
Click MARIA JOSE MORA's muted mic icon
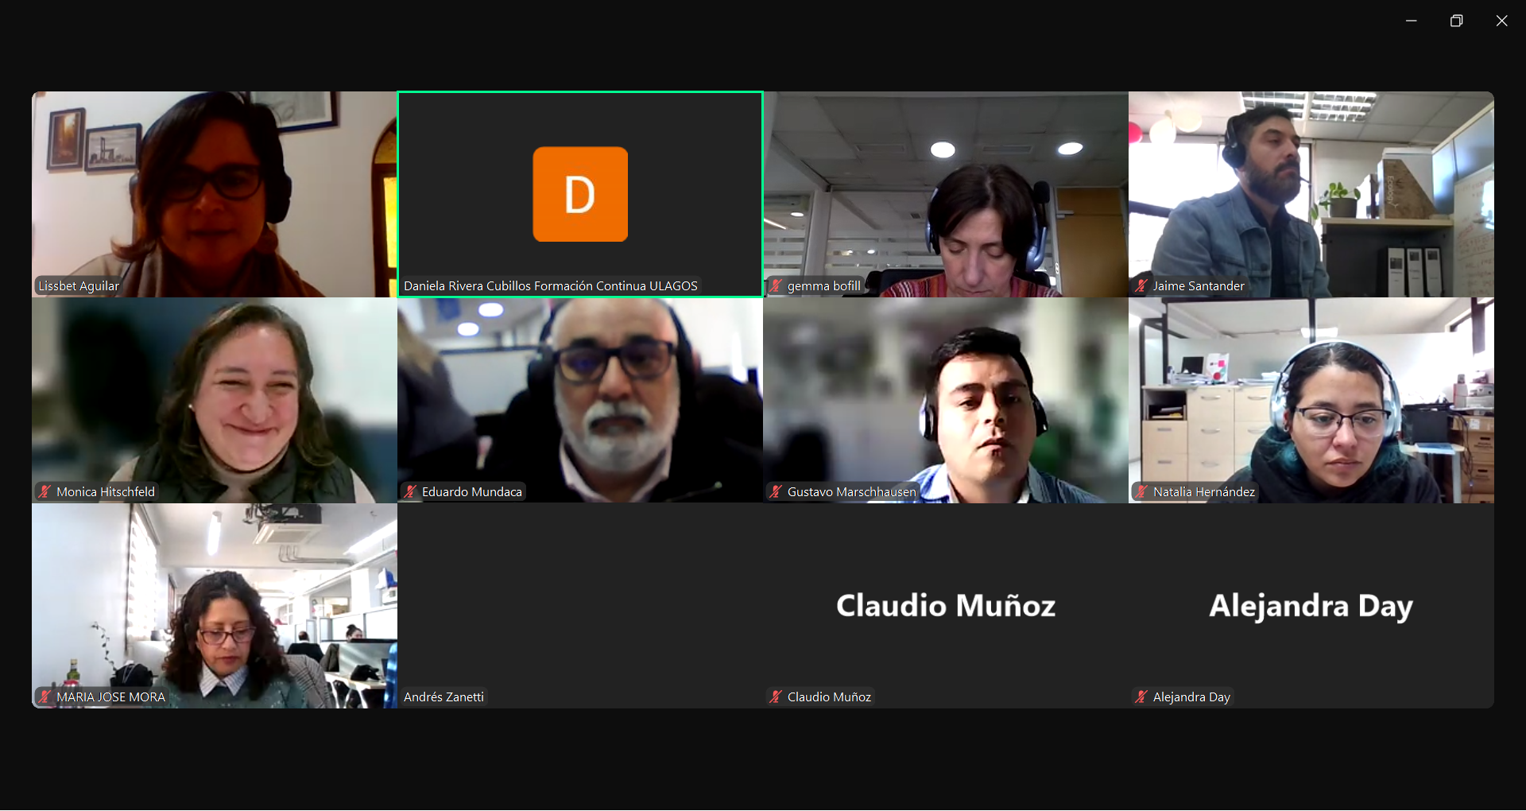[x=45, y=697]
